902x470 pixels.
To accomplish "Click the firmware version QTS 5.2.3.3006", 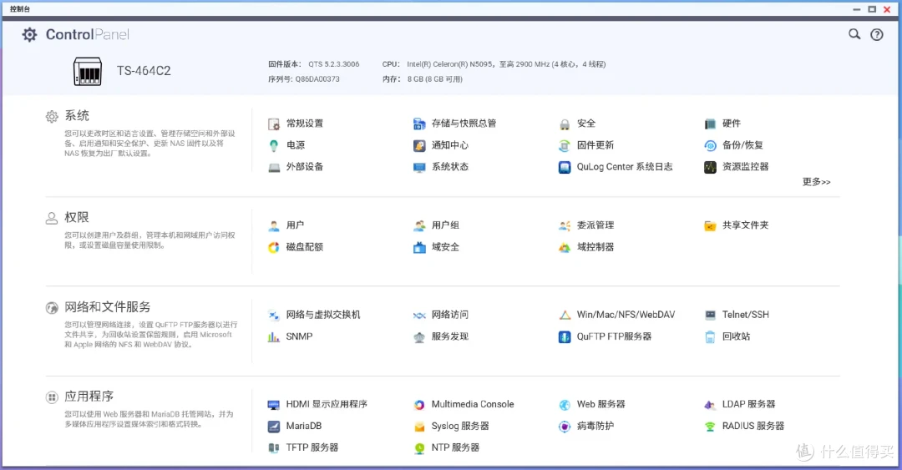I will (333, 64).
